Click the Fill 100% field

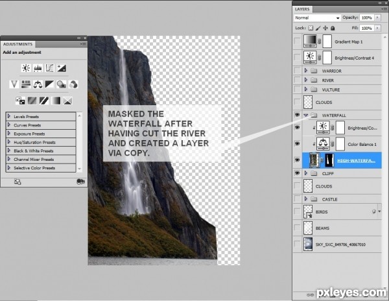pyautogui.click(x=367, y=28)
